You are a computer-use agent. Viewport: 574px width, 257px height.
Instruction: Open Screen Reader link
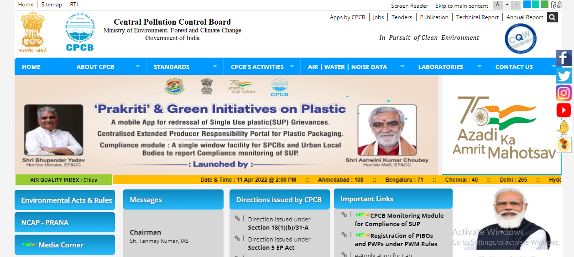tap(410, 6)
